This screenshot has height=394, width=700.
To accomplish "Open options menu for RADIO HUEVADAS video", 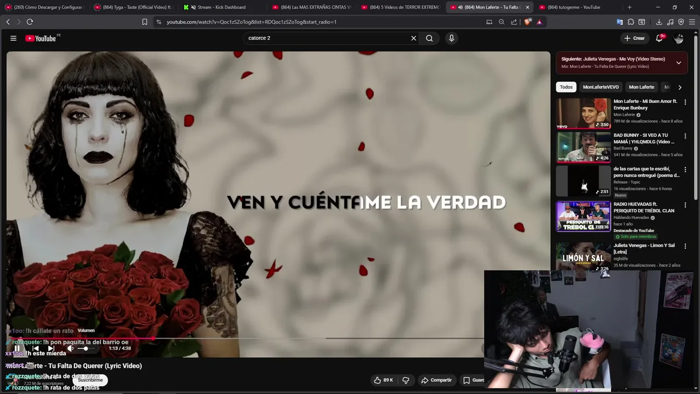I will pos(685,205).
